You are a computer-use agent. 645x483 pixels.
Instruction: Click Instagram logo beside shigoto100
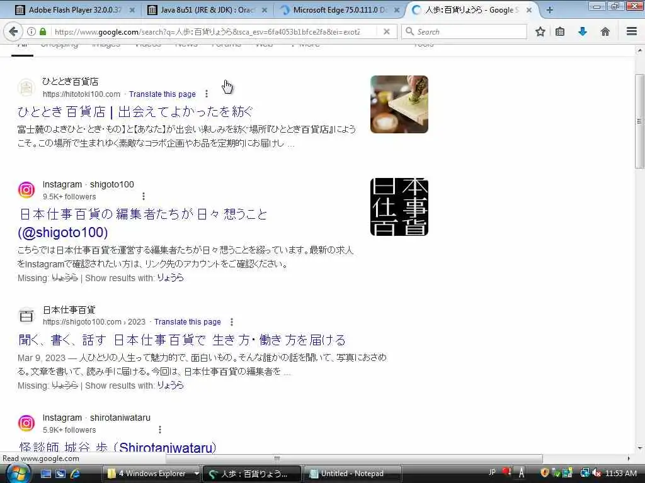click(x=26, y=190)
